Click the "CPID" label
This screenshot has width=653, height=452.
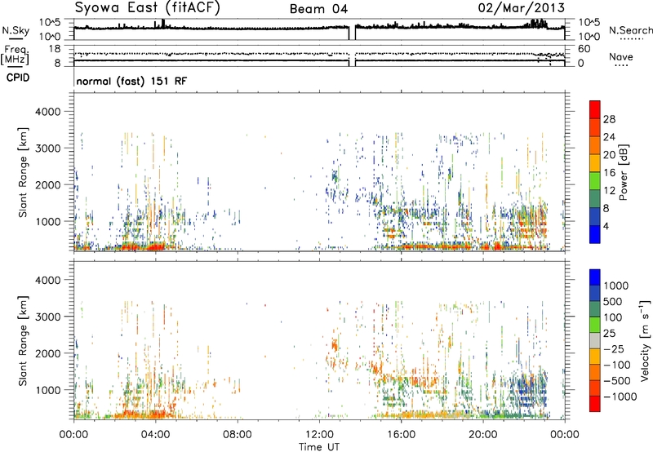pyautogui.click(x=18, y=78)
